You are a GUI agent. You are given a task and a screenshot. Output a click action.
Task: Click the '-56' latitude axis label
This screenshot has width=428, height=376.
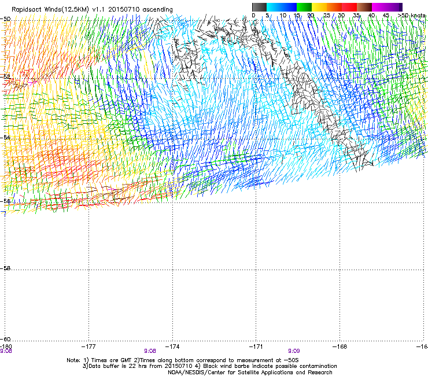[x=5, y=201]
